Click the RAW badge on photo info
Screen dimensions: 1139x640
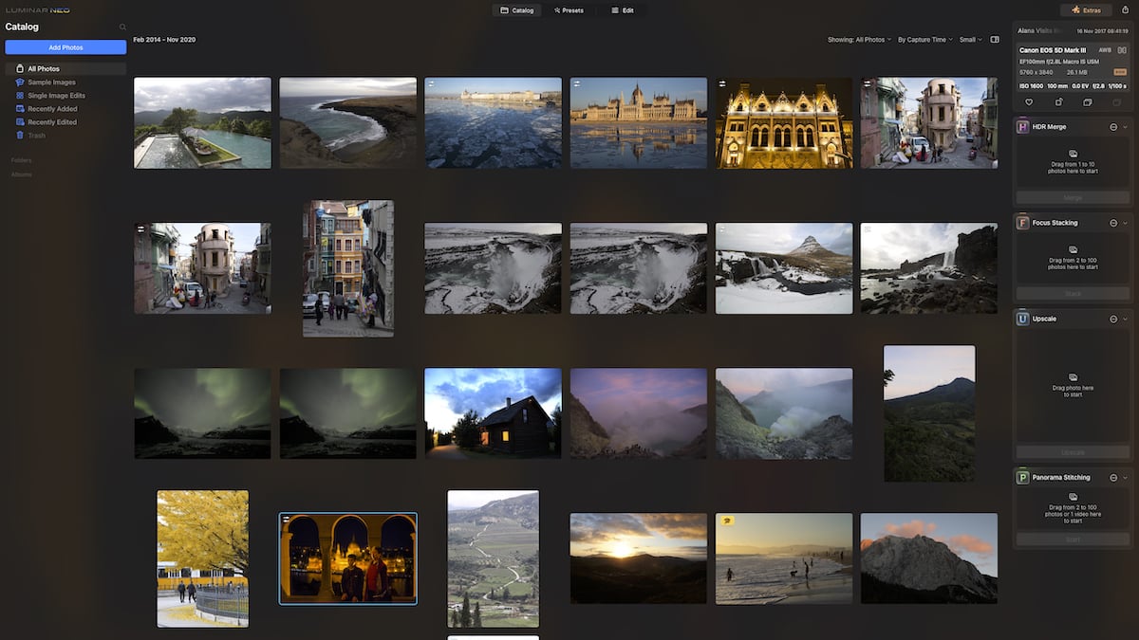click(1120, 71)
